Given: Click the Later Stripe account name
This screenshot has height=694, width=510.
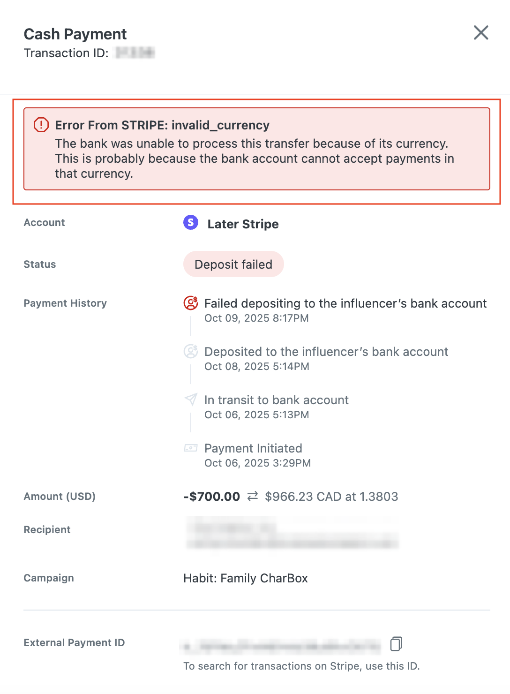Looking at the screenshot, I should point(243,224).
